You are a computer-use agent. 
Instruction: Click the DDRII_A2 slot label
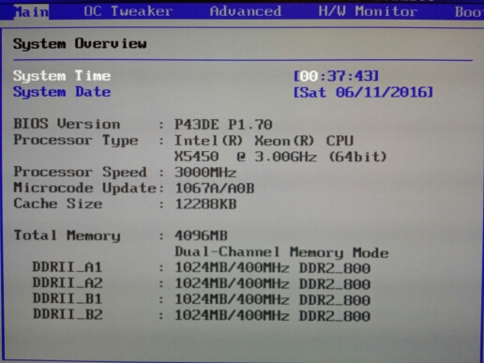point(68,283)
